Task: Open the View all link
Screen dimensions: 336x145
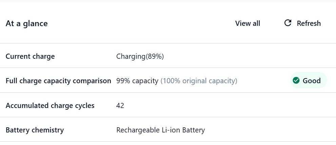Action: point(248,23)
